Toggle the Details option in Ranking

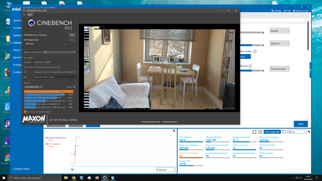pyautogui.click(x=74, y=87)
